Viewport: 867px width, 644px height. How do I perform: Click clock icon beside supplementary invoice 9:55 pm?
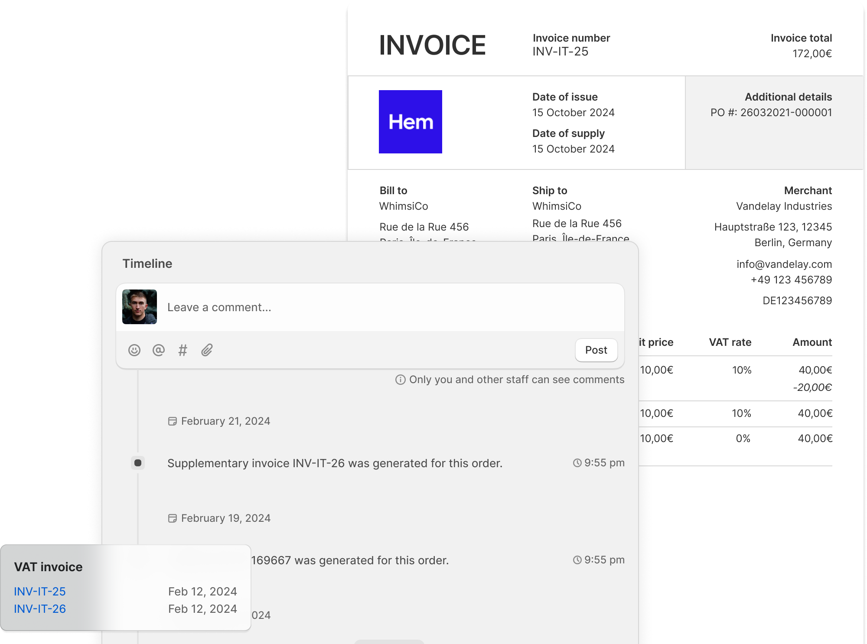[x=577, y=463]
